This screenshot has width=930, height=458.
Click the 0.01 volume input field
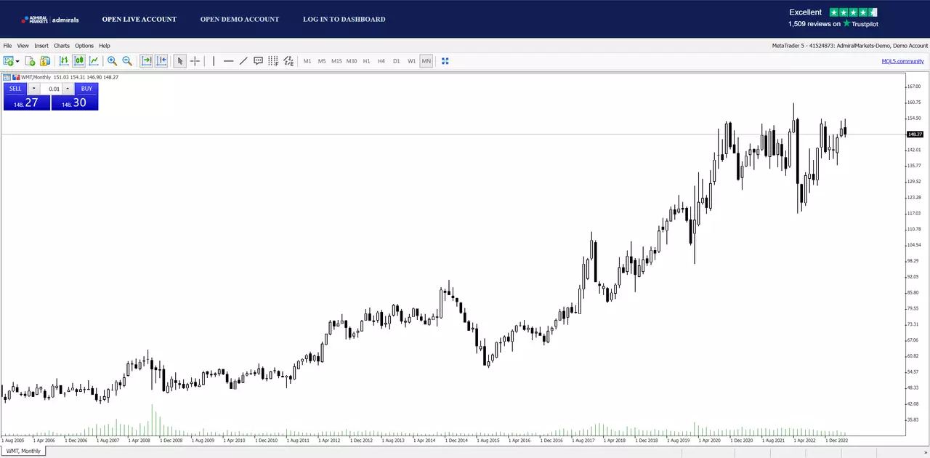51,89
